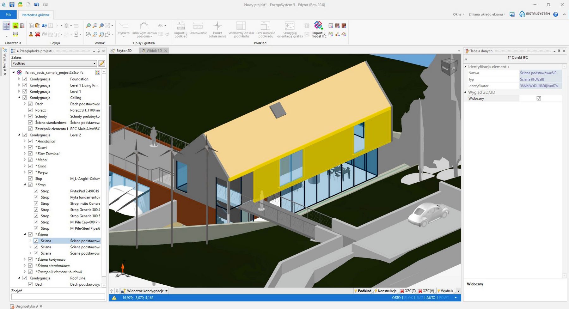569x309 pixels.
Task: Click the zoom in magnifier icon
Action: click(x=89, y=26)
